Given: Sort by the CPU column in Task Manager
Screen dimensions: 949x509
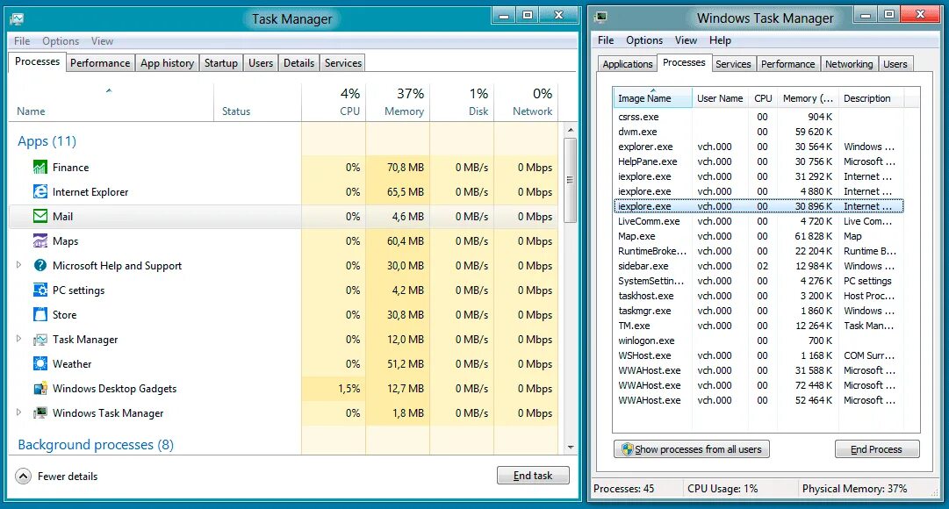Looking at the screenshot, I should coord(334,102).
